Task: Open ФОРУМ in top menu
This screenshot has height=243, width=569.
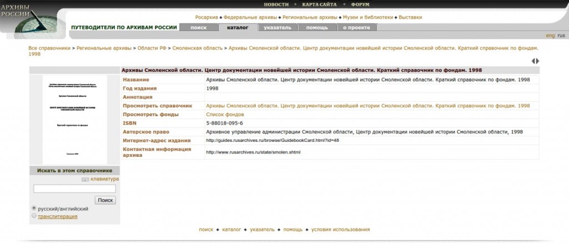Action: pos(360,4)
